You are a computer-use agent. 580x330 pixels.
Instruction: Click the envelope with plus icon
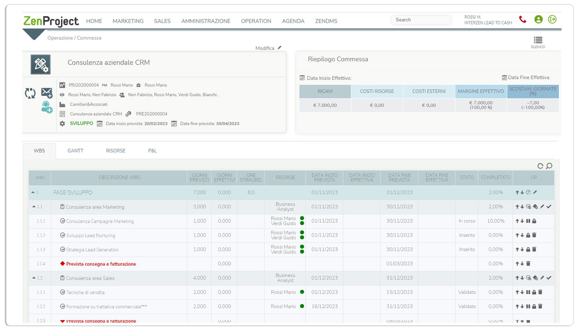[x=47, y=93]
